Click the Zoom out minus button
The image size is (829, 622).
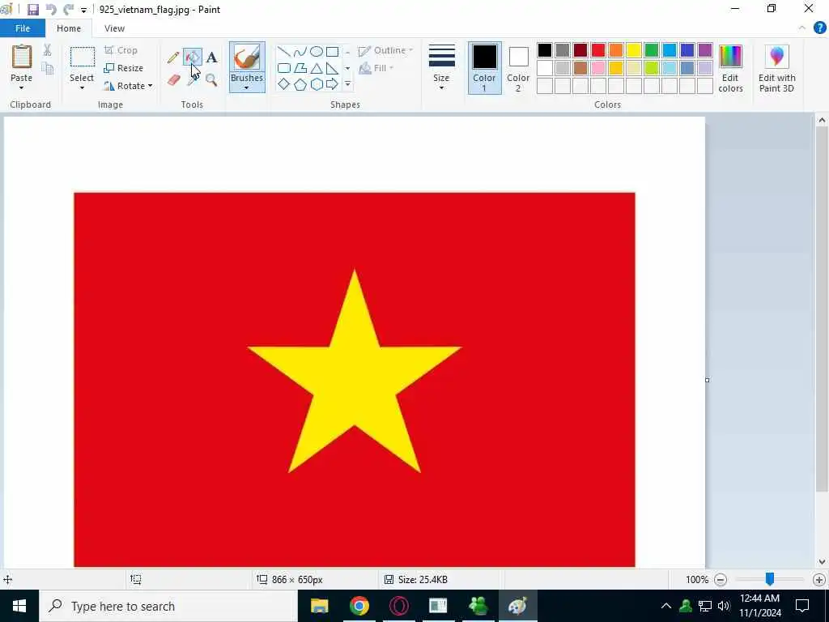point(720,580)
